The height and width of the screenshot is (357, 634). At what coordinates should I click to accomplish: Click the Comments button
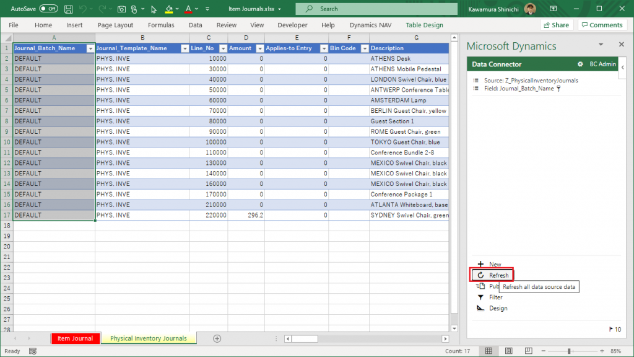602,25
